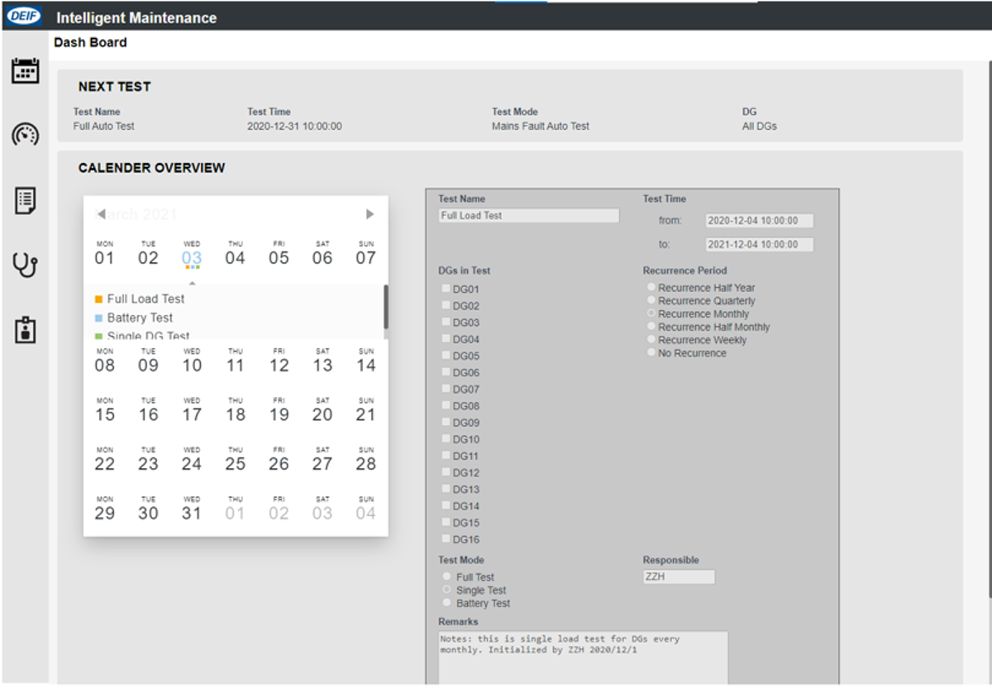Choose Battery Test mode
The height and width of the screenshot is (689, 992).
pos(447,603)
